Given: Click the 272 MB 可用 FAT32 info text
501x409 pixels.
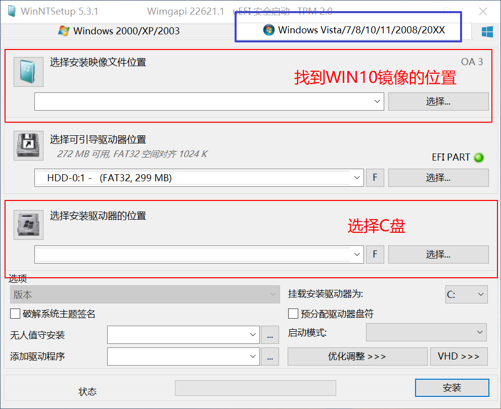Looking at the screenshot, I should pos(132,154).
